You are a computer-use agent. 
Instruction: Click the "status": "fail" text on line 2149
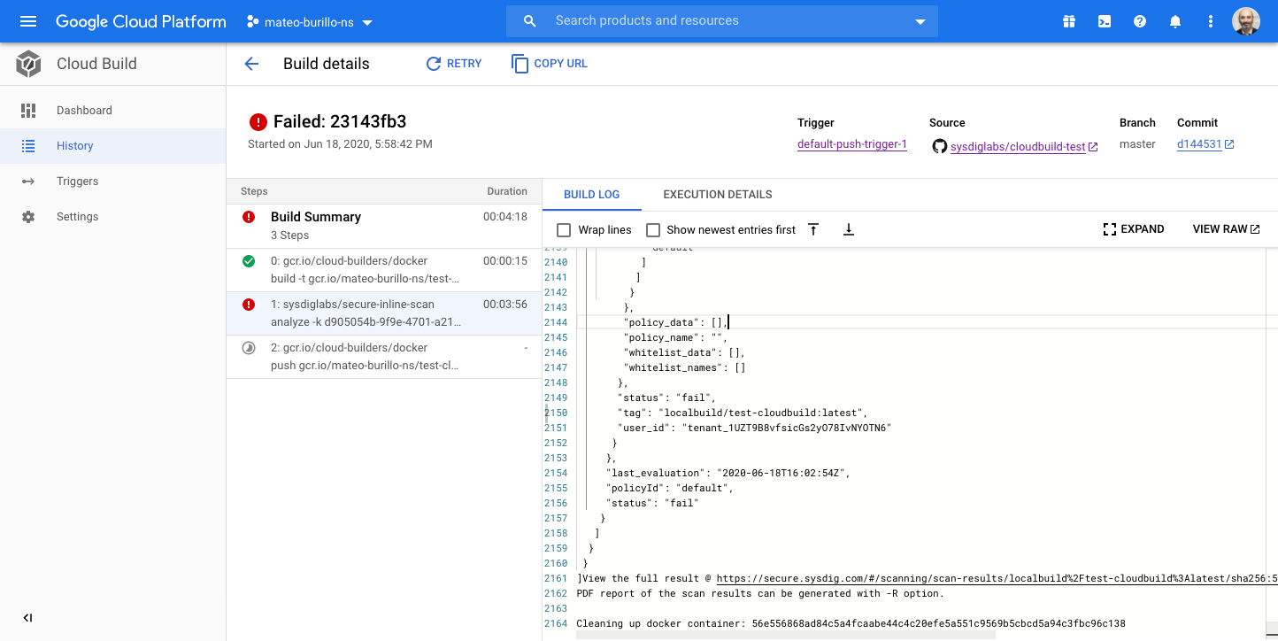[666, 398]
